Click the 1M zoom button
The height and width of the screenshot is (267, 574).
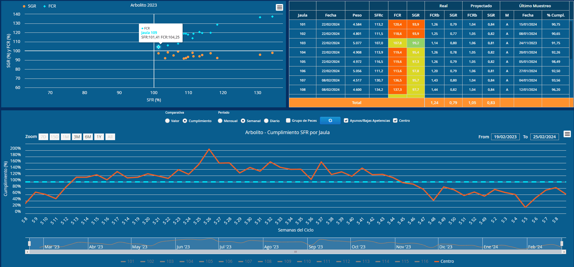[66, 137]
